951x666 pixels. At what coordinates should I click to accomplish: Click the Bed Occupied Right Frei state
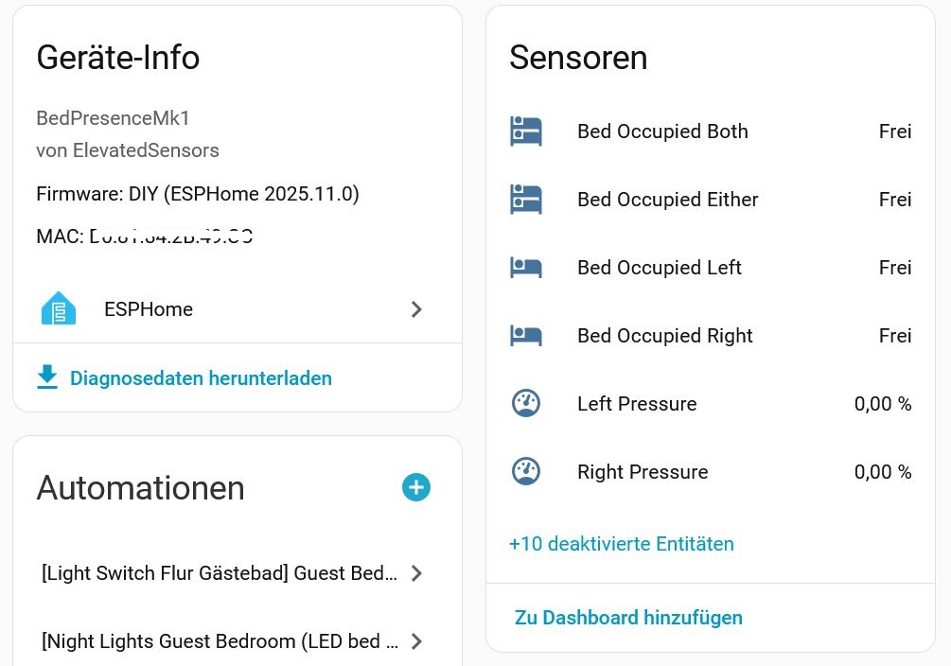(895, 336)
